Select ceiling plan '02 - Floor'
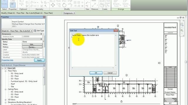Screen dimensions: 188x105 (15, 94)
